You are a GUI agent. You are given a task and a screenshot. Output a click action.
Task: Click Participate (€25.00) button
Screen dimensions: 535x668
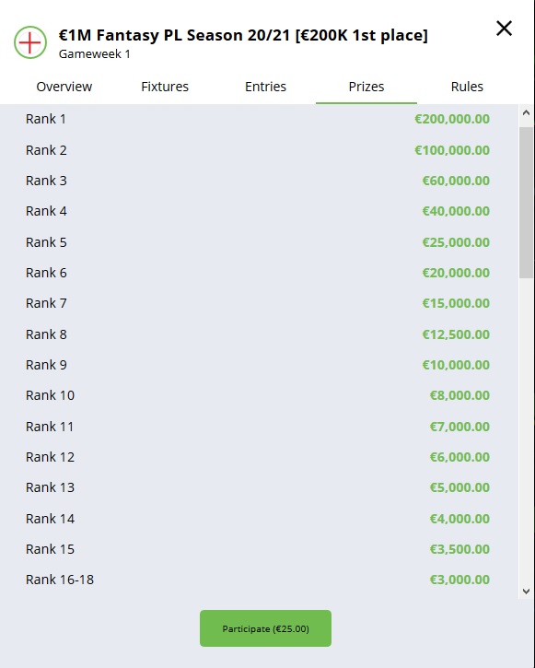tap(265, 628)
